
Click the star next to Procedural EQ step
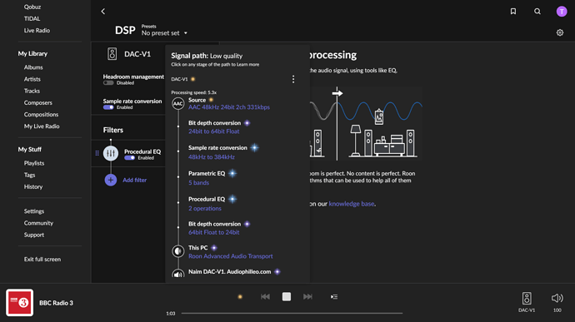232,199
